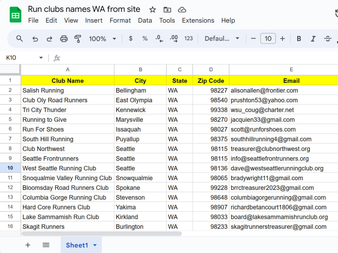Select the Zip Code header cell
Image resolution: width=338 pixels, height=253 pixels.
[x=211, y=81]
